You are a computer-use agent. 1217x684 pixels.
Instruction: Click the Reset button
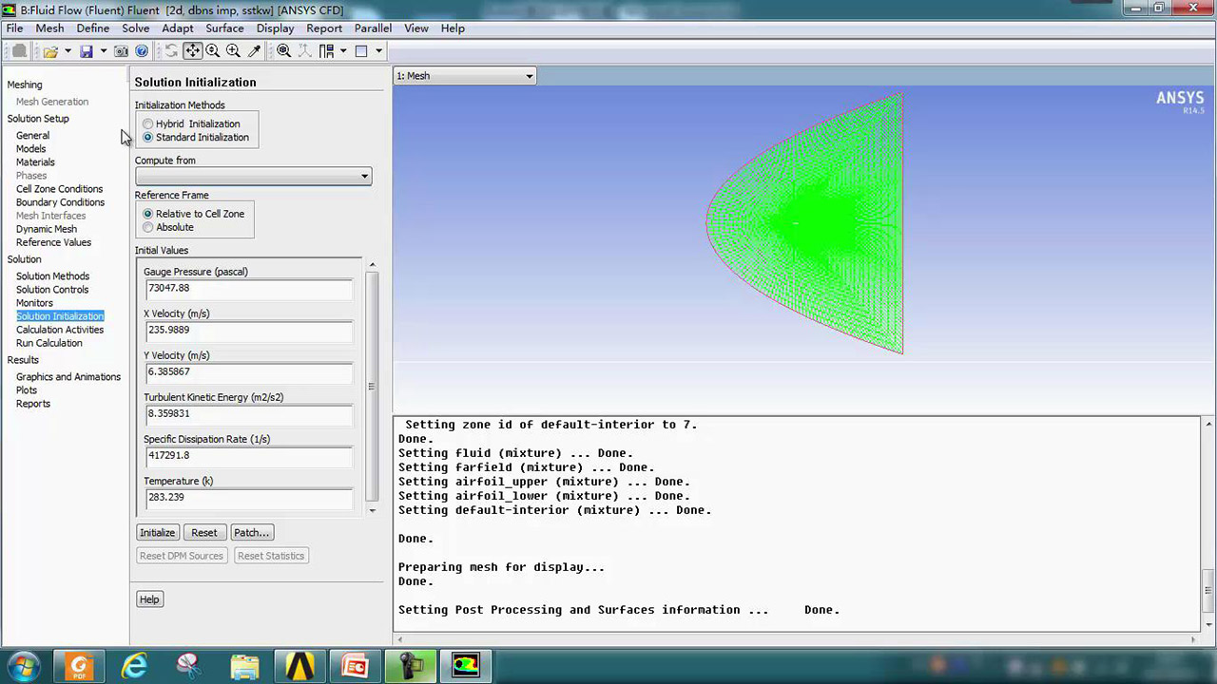[x=204, y=533]
